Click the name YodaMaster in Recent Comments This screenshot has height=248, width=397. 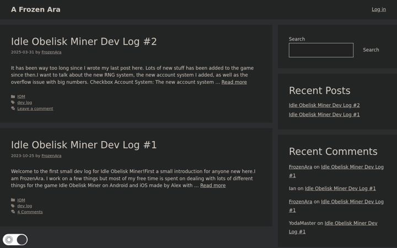302,223
